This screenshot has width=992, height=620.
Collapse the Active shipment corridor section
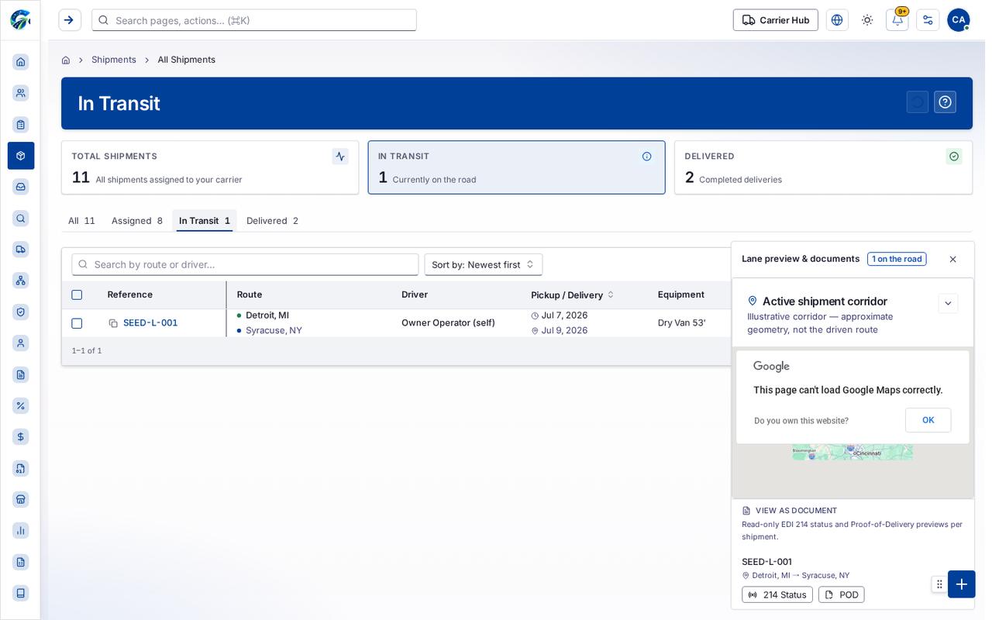(948, 303)
